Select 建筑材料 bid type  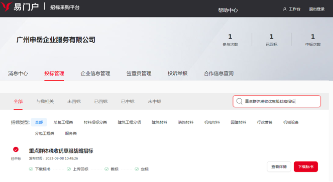tap(160, 122)
